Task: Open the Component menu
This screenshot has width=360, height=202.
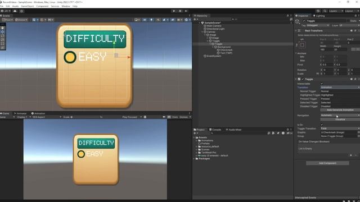Action: 42,6
